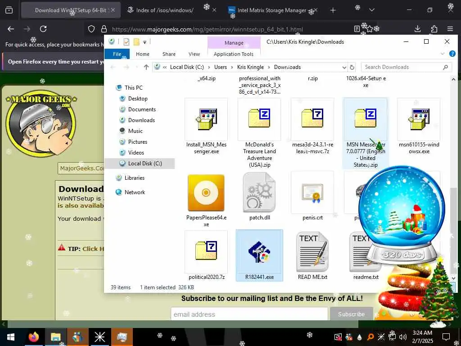Select R182441.exe file

[x=259, y=255]
